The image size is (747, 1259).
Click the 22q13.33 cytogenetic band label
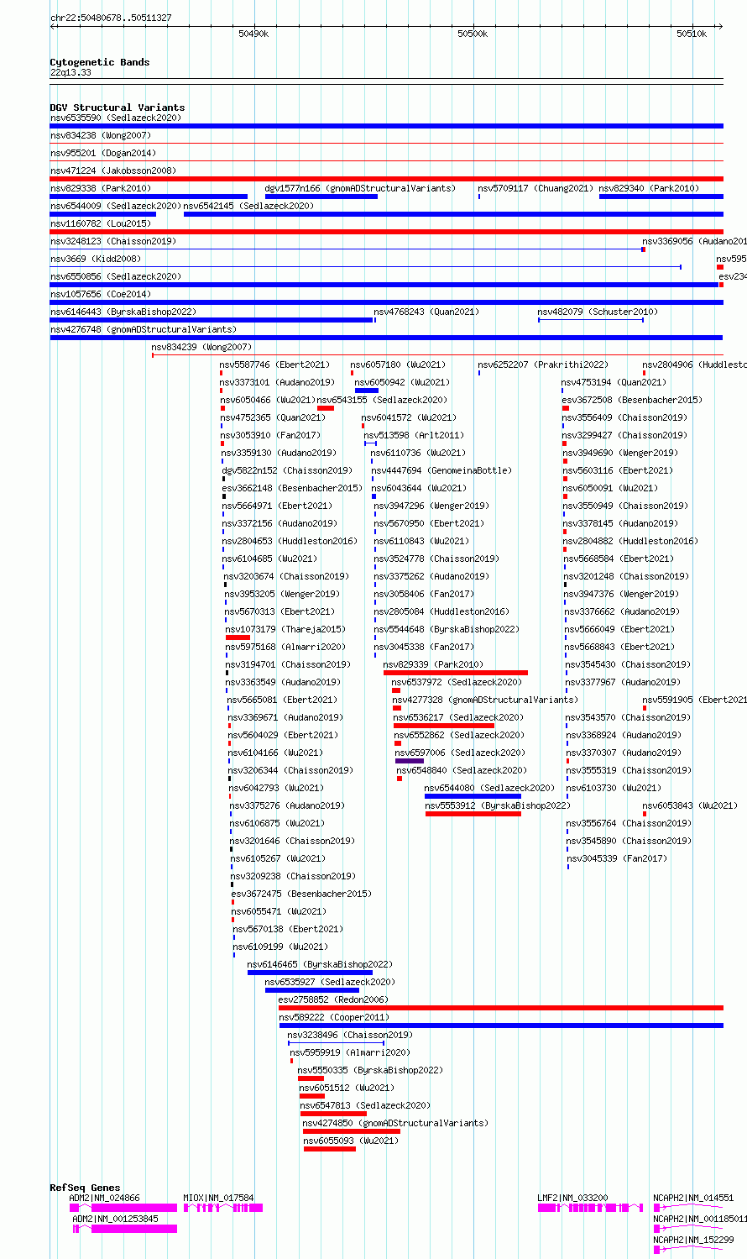coord(71,73)
